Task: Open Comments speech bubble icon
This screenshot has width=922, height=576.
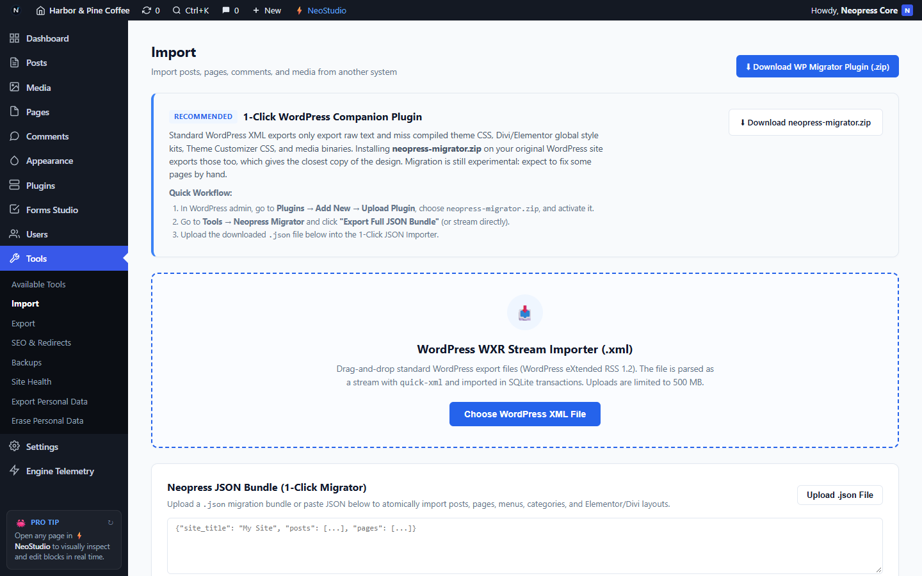Action: tap(15, 136)
